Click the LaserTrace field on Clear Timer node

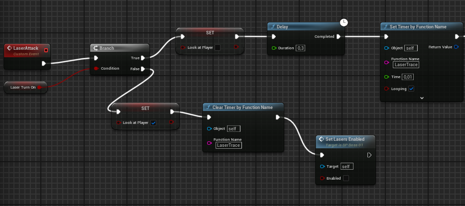229,145
